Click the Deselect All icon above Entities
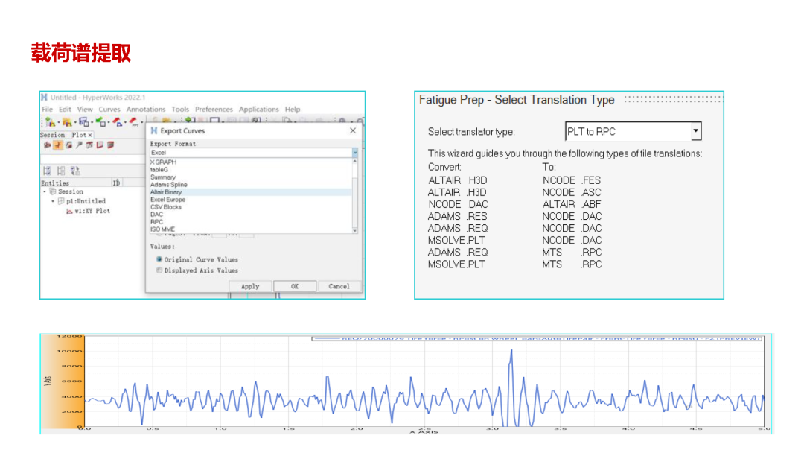804x453 pixels. point(61,171)
